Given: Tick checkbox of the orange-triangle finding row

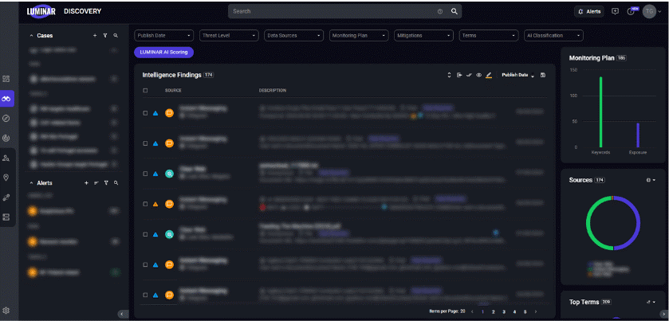Looking at the screenshot, I should tap(145, 204).
